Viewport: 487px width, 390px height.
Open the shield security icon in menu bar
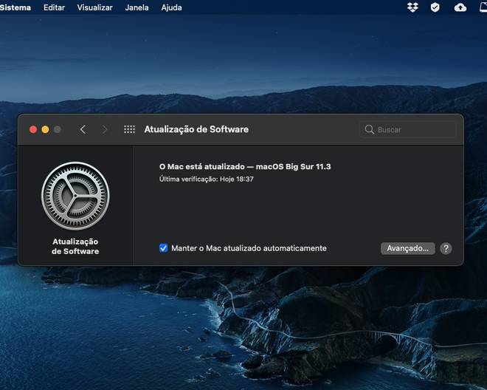tap(435, 7)
